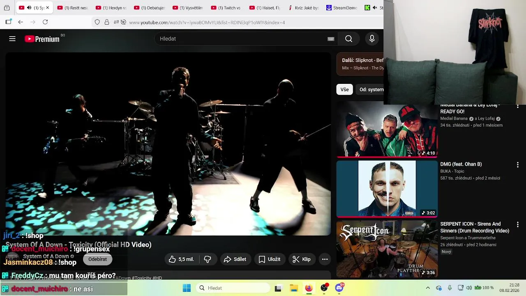Open Discord taskbar icon
Image resolution: width=526 pixels, height=296 pixels.
(339, 288)
